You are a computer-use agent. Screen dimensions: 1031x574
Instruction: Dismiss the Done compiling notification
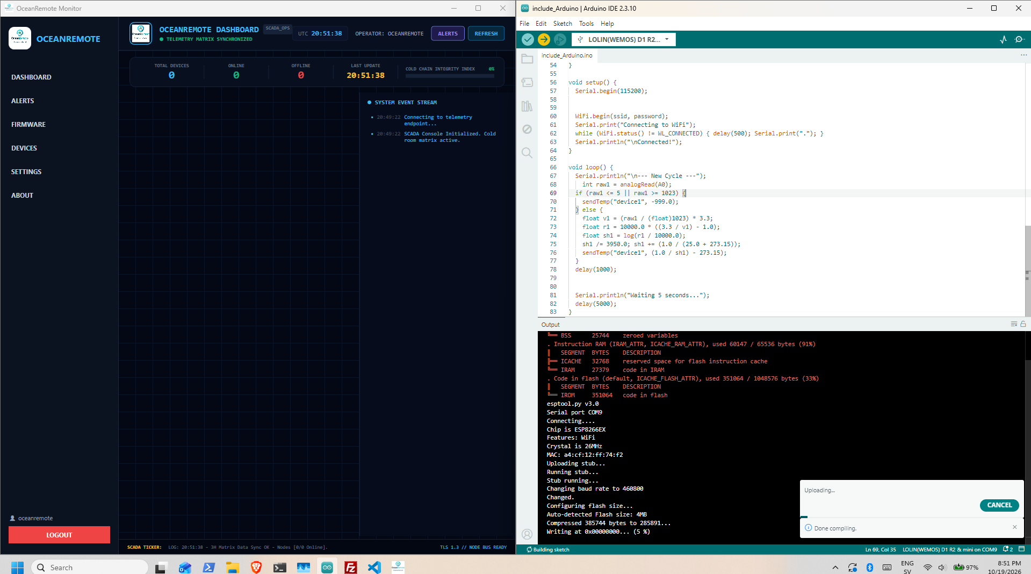pos(1014,527)
